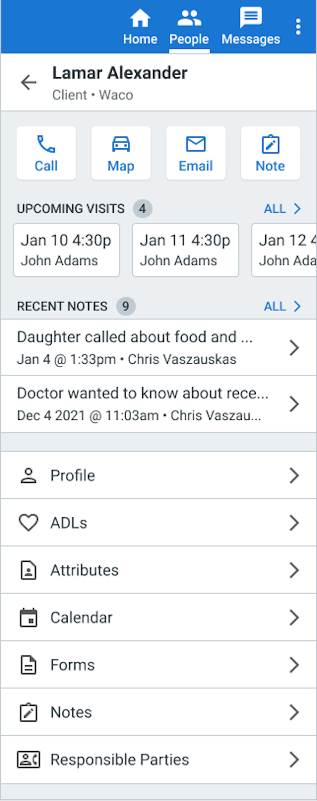
Task: Select the ADLs heart icon
Action: [x=29, y=523]
